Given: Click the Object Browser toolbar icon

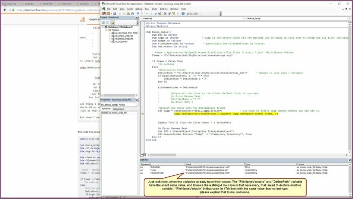Looking at the screenshot, I should [x=173, y=14].
